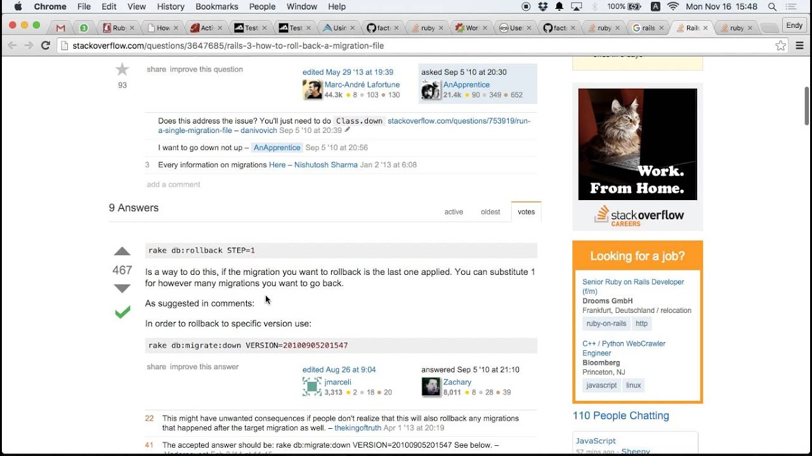Click 'improve this answer' link
This screenshot has height=456, width=812.
click(204, 367)
